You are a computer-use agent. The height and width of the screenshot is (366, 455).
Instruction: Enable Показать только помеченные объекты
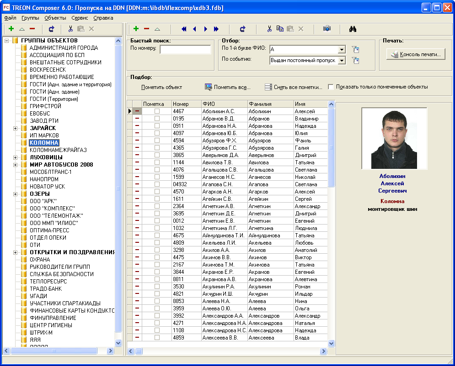tap(331, 86)
